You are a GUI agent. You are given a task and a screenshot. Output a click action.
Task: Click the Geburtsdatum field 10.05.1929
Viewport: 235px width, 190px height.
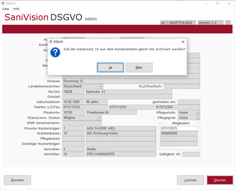click(74, 102)
